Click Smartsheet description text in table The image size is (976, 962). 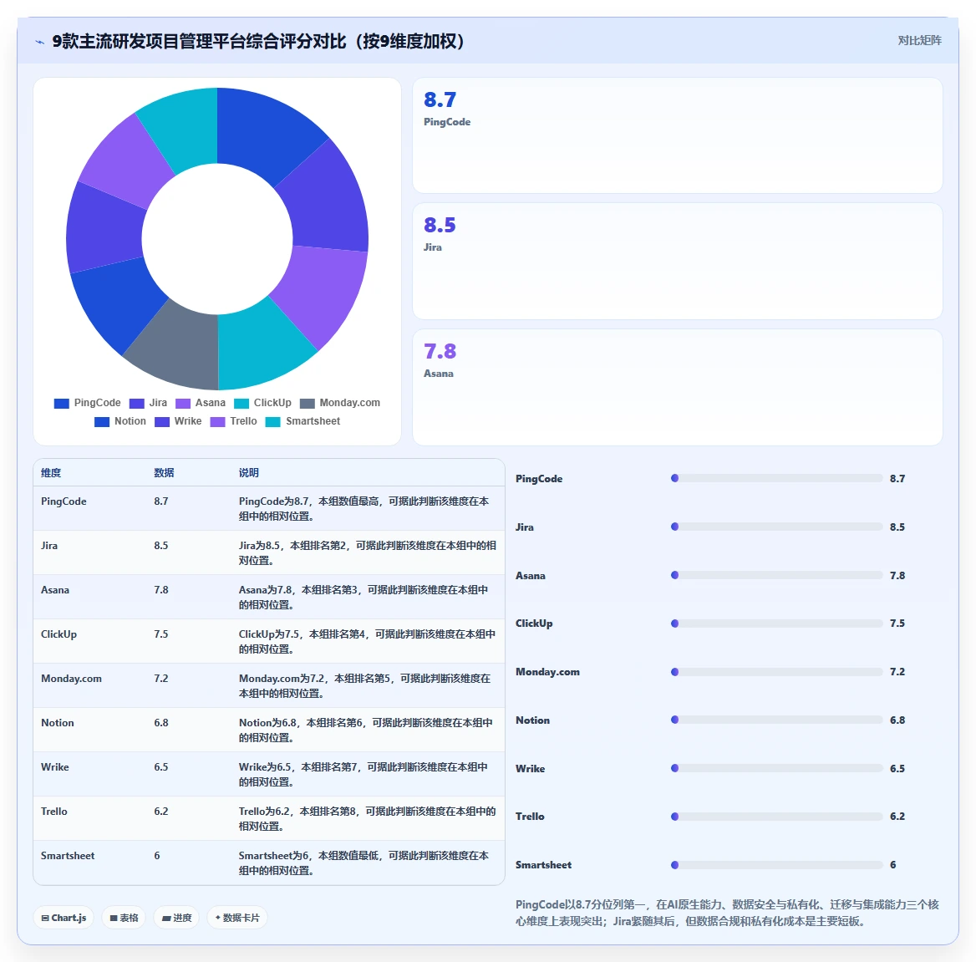tap(363, 863)
